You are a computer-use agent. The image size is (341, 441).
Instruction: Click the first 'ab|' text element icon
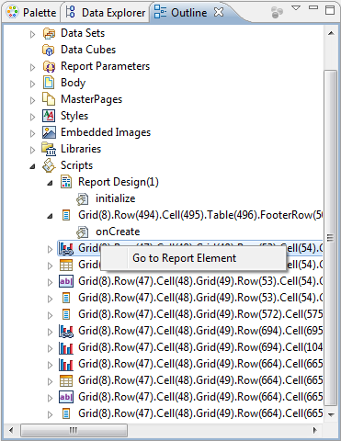click(66, 281)
